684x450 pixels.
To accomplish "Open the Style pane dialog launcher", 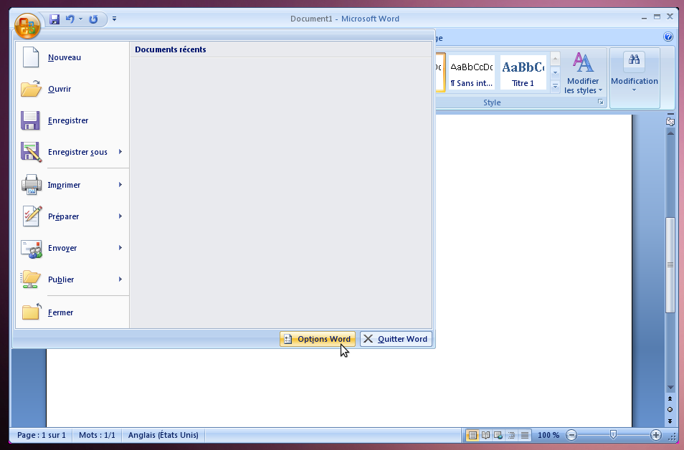I will pyautogui.click(x=601, y=102).
